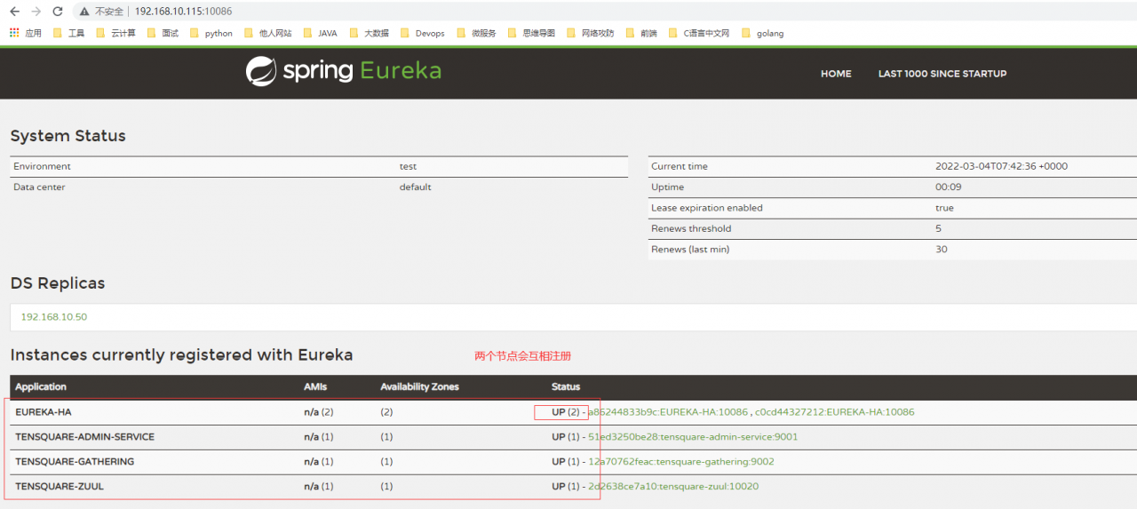Click the Uptime value 00:09
The width and height of the screenshot is (1137, 509).
[x=948, y=187]
